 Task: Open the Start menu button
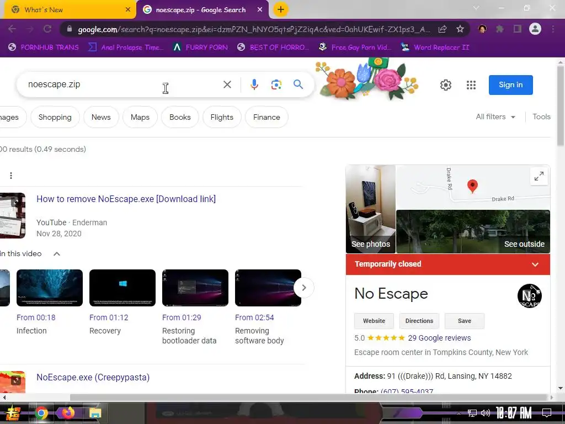[x=13, y=413]
